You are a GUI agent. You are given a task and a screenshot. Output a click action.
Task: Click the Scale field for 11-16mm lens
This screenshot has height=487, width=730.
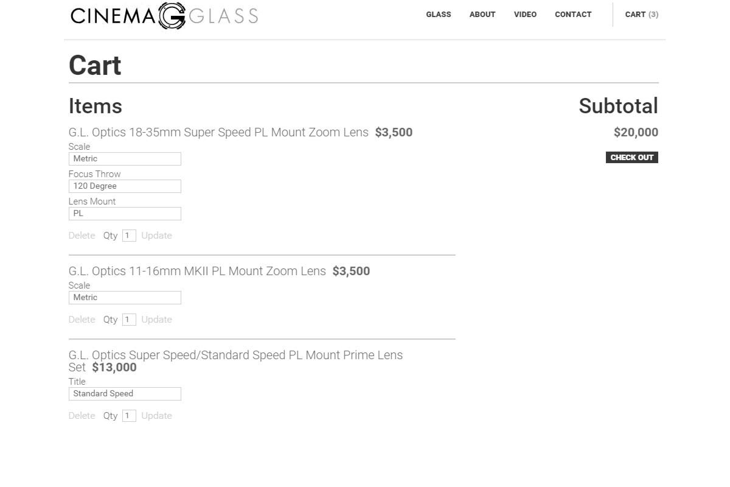(125, 298)
